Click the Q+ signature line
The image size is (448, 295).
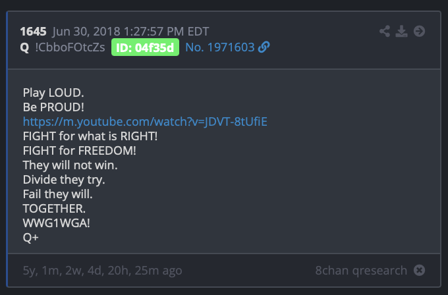(x=30, y=238)
